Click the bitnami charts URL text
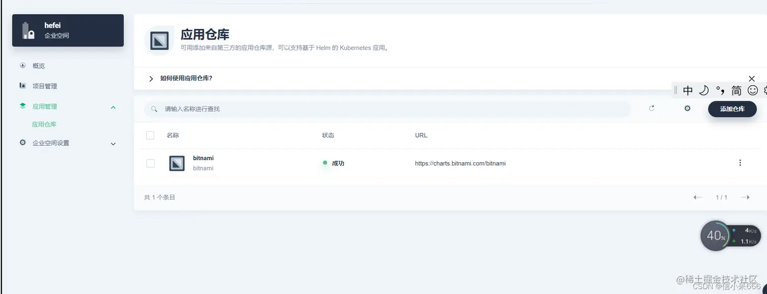The width and height of the screenshot is (767, 294). pos(460,163)
